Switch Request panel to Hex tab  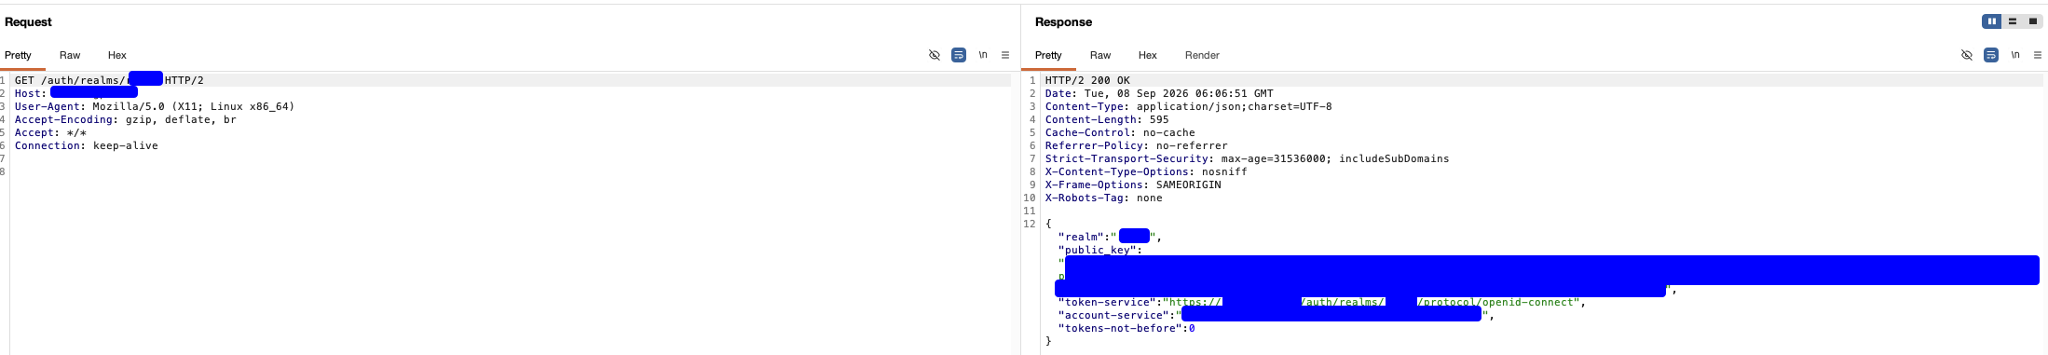[117, 55]
